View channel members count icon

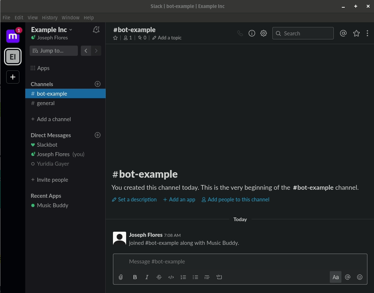point(128,38)
